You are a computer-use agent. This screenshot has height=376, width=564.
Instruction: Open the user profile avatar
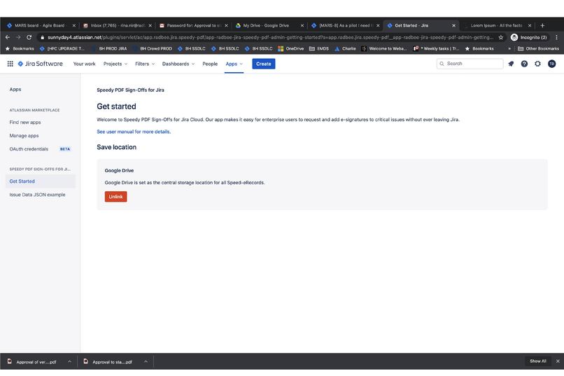coord(551,64)
